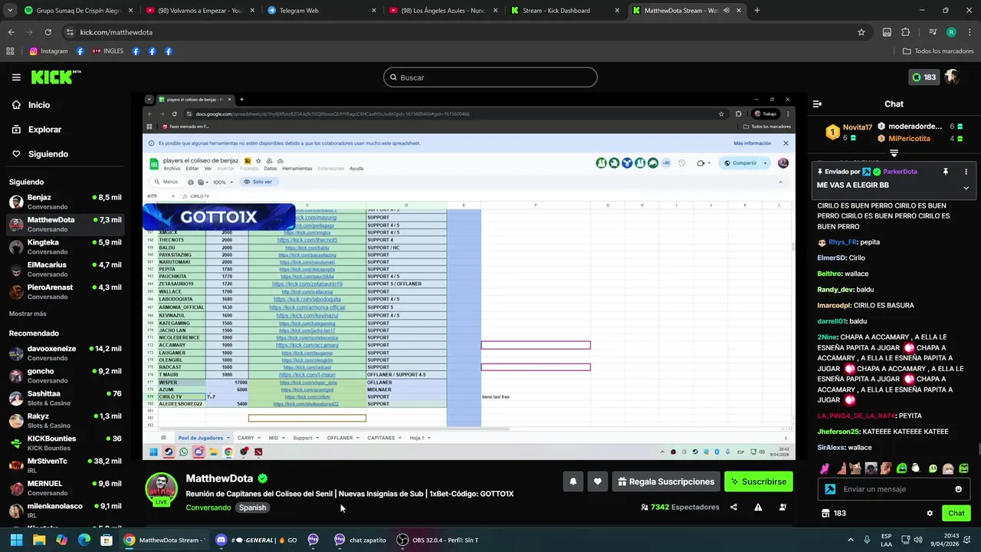The width and height of the screenshot is (981, 552).
Task: Open davooxeneize recommended channel
Action: point(65,353)
